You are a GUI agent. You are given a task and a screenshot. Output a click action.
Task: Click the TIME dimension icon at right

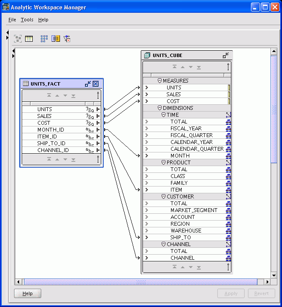[x=228, y=115]
